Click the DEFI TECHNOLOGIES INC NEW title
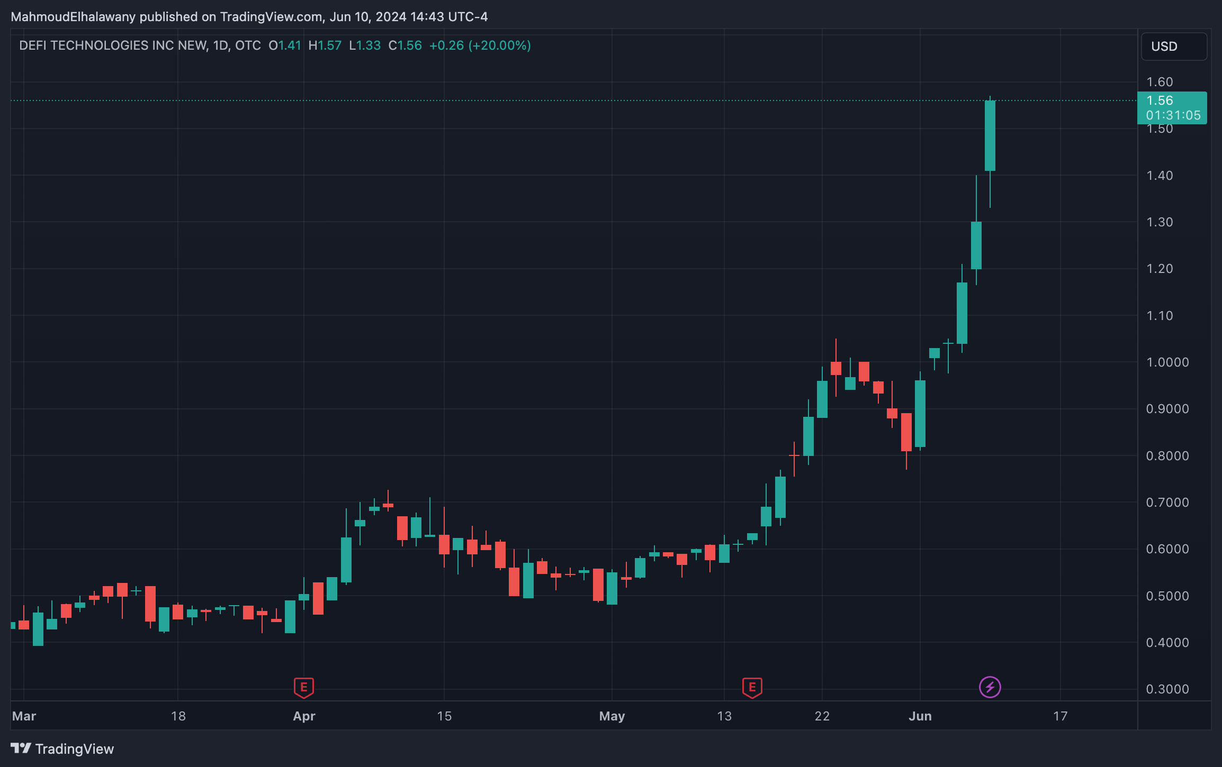 112,45
